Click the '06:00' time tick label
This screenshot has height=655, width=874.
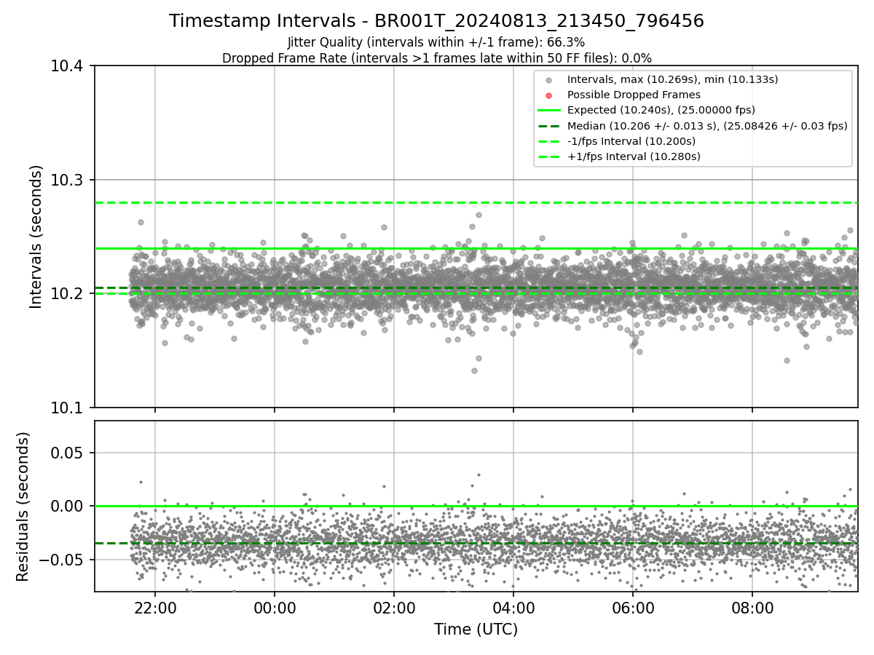click(633, 607)
